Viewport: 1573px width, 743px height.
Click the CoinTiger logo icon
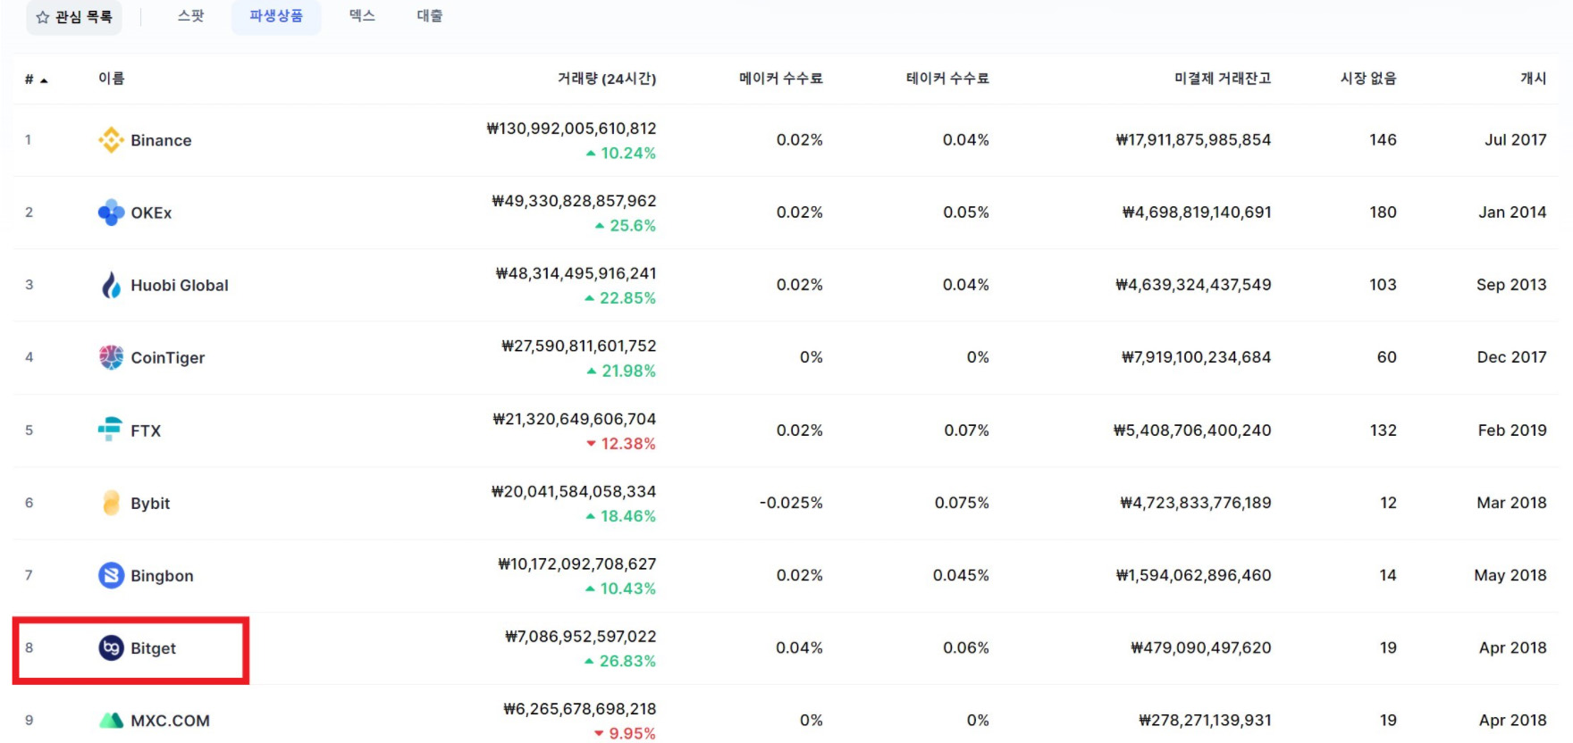click(x=111, y=357)
